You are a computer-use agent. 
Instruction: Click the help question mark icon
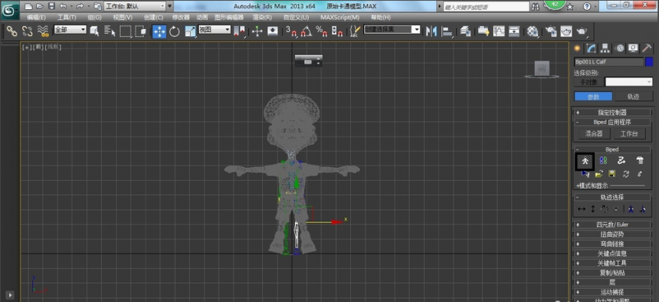point(587,7)
